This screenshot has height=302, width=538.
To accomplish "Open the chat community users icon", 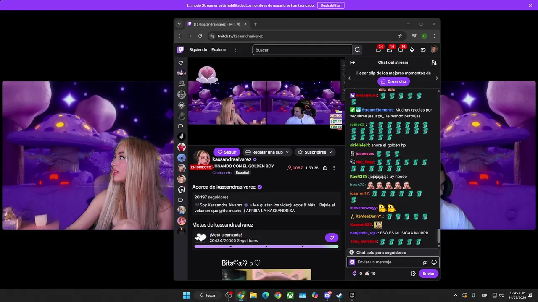I will (434, 62).
